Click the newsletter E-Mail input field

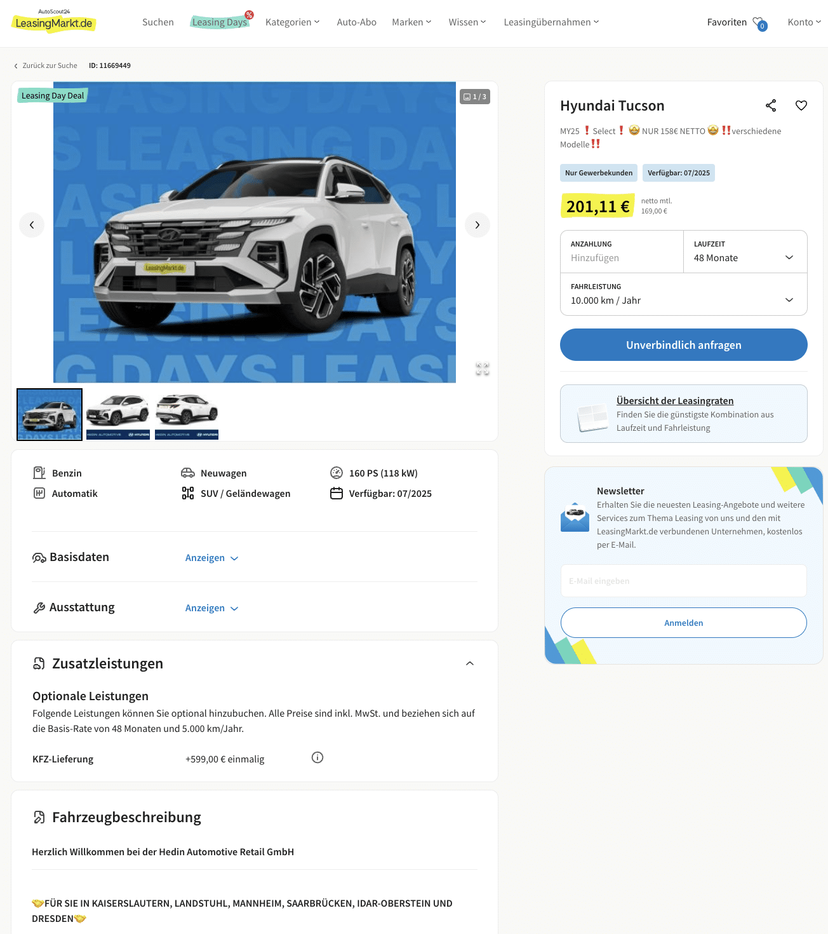tap(684, 581)
